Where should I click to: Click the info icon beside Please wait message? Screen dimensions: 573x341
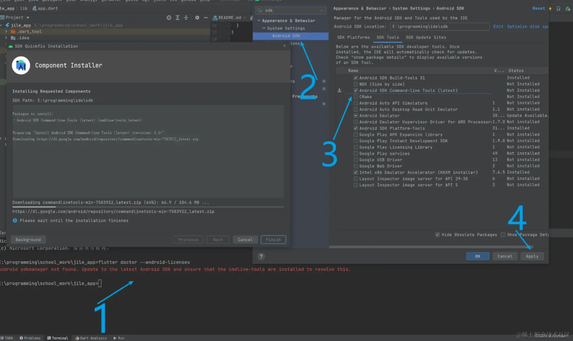tap(15, 220)
